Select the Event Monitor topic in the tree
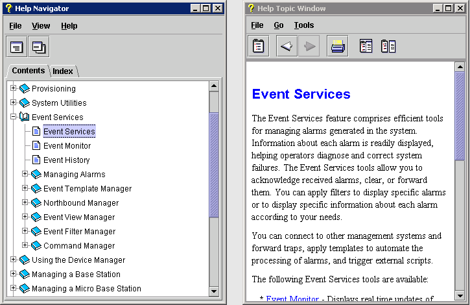Viewport: 470px width, 305px height. click(x=67, y=146)
